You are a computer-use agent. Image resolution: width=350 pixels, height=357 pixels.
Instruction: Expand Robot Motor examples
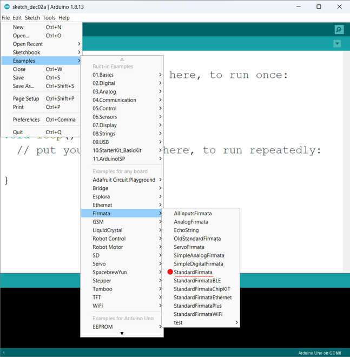click(x=122, y=247)
